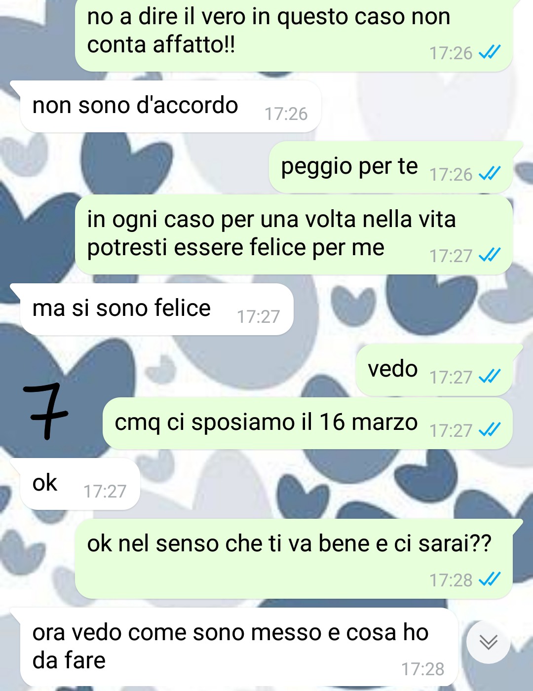
Task: Click the blue read ticks on 'peggio per te'
Action: pyautogui.click(x=490, y=174)
